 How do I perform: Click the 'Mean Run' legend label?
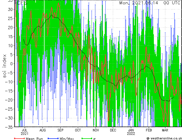tap(34, 139)
